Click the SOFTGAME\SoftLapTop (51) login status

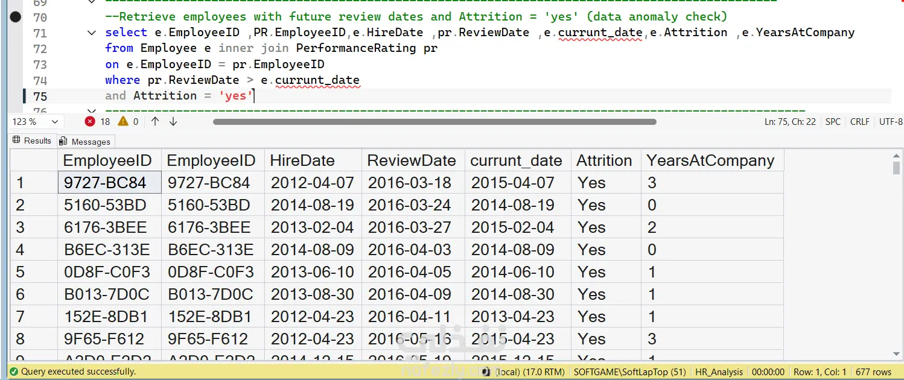click(629, 372)
